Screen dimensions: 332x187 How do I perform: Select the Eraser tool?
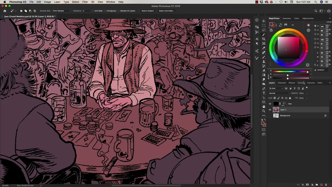click(x=264, y=70)
